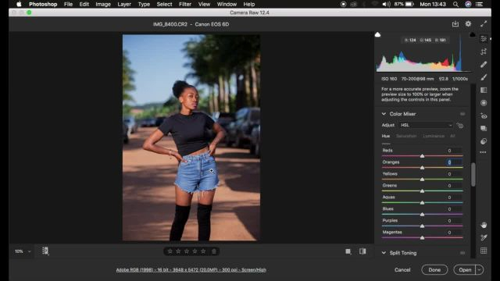Select the Spot Removal healing tool
Viewport: 500px width, 281px height.
484,64
